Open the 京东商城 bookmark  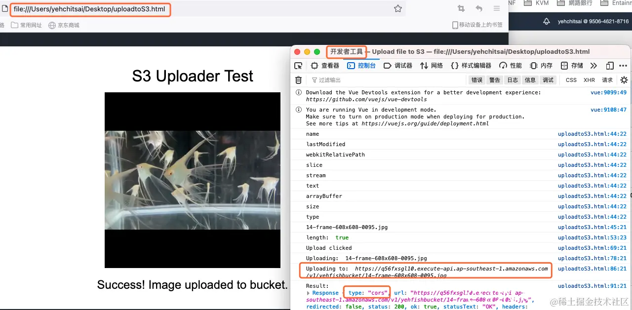(x=64, y=25)
